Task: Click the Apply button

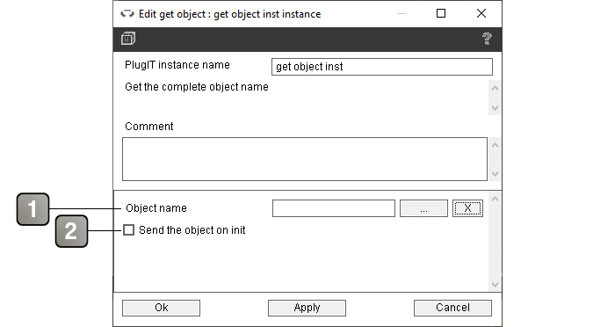Action: coord(307,308)
